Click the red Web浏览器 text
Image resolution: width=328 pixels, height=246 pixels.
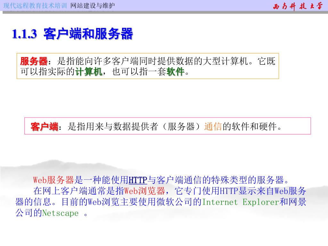click(x=145, y=191)
